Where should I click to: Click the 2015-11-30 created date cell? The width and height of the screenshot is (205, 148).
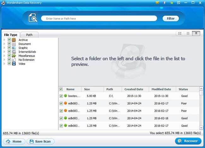pos(134,96)
